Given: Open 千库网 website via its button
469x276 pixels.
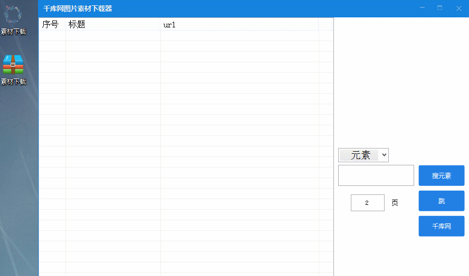Looking at the screenshot, I should point(441,226).
